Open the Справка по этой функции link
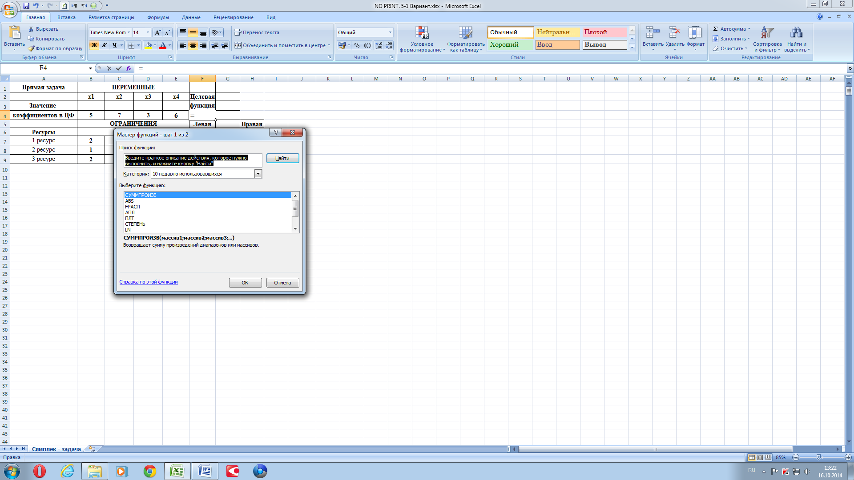Image resolution: width=854 pixels, height=480 pixels. coord(148,282)
